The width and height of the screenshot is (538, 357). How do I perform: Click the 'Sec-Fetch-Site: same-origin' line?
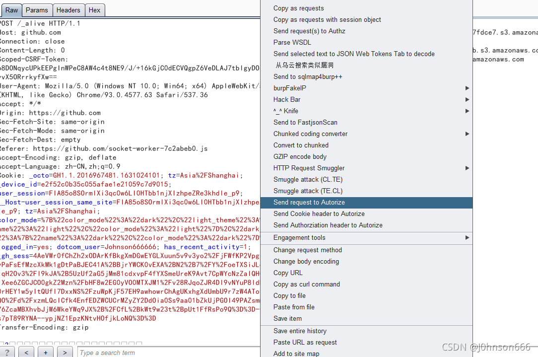(52, 122)
